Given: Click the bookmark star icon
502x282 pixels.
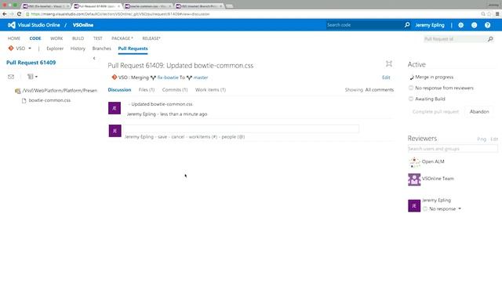Looking at the screenshot, I should tap(489, 14).
